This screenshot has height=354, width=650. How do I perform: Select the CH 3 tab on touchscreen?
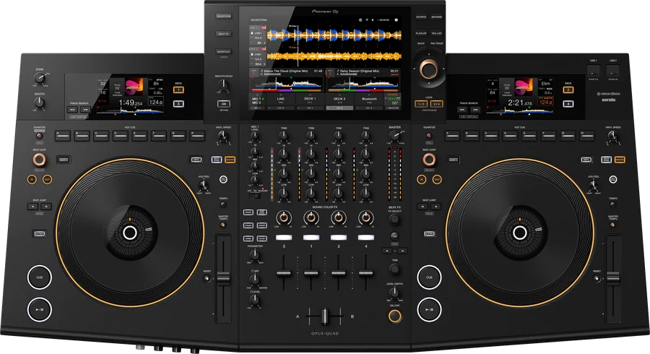[x=281, y=108]
